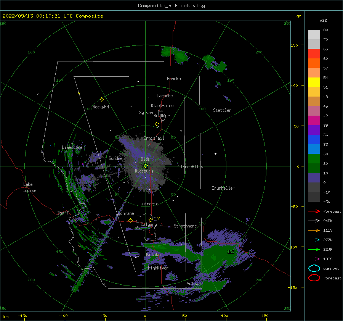Viewport: 343px width, 321px height.
Task: Click the Lacombe town label
Action: point(165,96)
